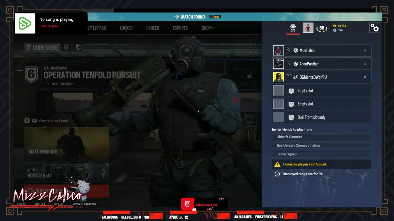Click AnonPanther's hooded avatar
Image resolution: width=394 pixels, height=221 pixels.
click(278, 64)
